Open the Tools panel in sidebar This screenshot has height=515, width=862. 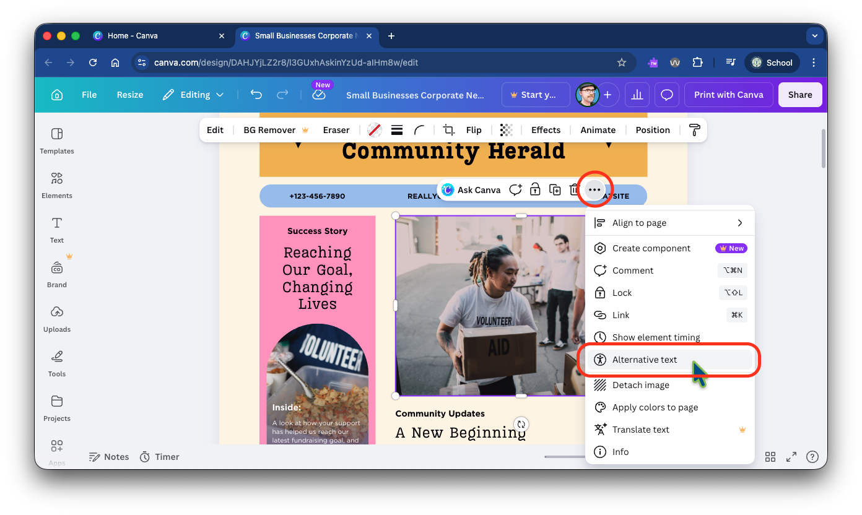57,363
